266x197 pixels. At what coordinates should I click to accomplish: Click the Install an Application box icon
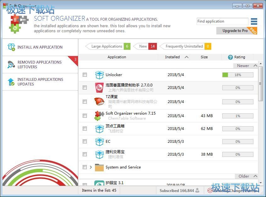coord(11,47)
